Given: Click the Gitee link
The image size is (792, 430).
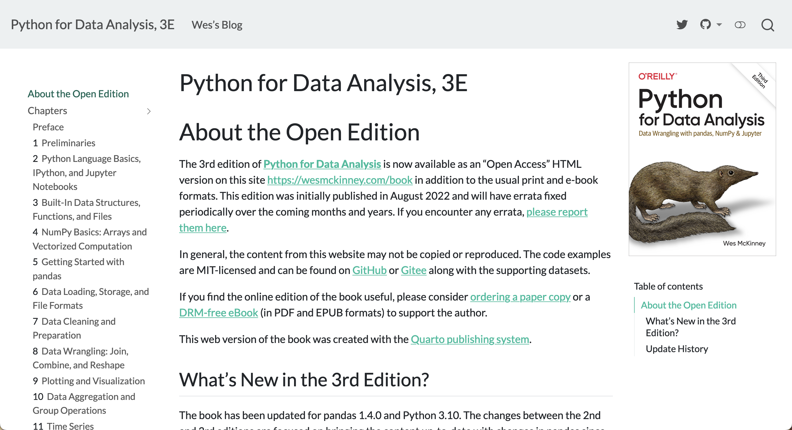Looking at the screenshot, I should 413,270.
